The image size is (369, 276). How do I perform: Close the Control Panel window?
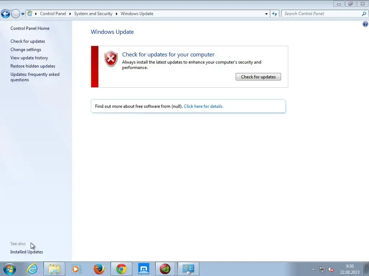[363, 4]
